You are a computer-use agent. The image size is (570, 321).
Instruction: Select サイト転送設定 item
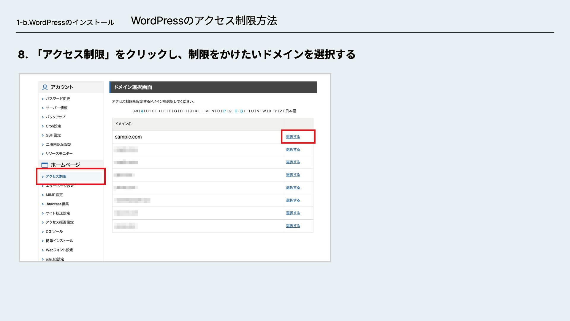[58, 213]
